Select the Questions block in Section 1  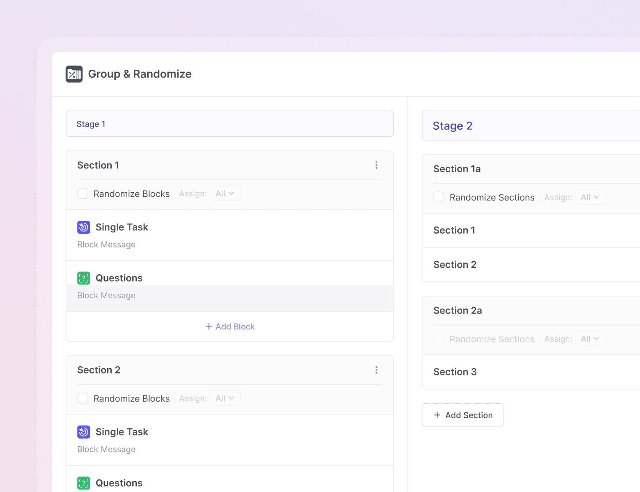pos(230,286)
